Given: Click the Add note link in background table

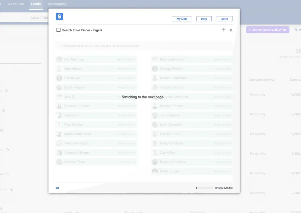Looking at the screenshot, I should coord(197,212).
